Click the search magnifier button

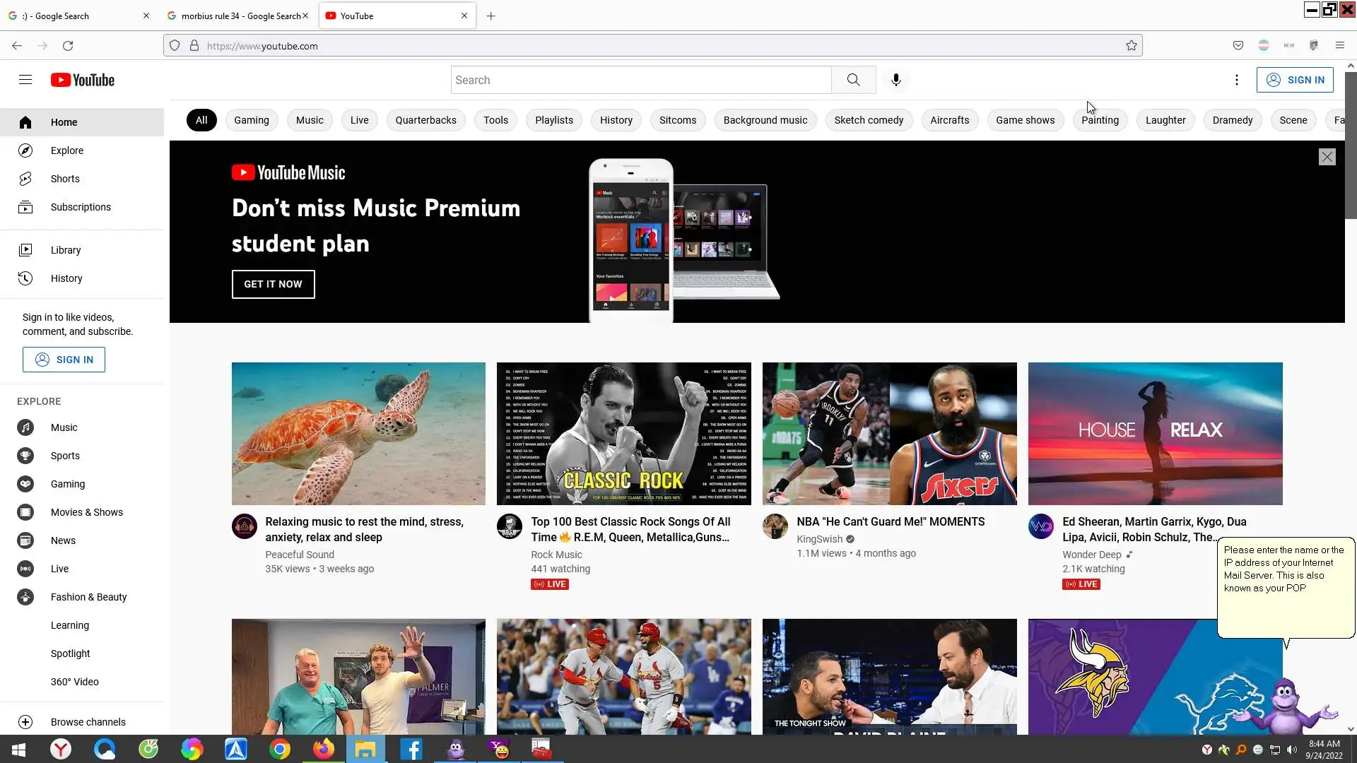tap(853, 80)
